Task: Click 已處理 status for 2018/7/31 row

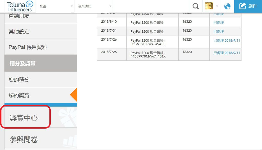Action: pyautogui.click(x=219, y=31)
